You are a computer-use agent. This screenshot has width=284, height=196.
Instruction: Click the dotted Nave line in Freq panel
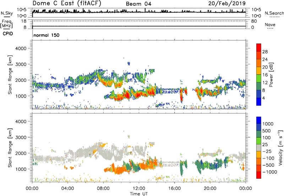[139, 21]
